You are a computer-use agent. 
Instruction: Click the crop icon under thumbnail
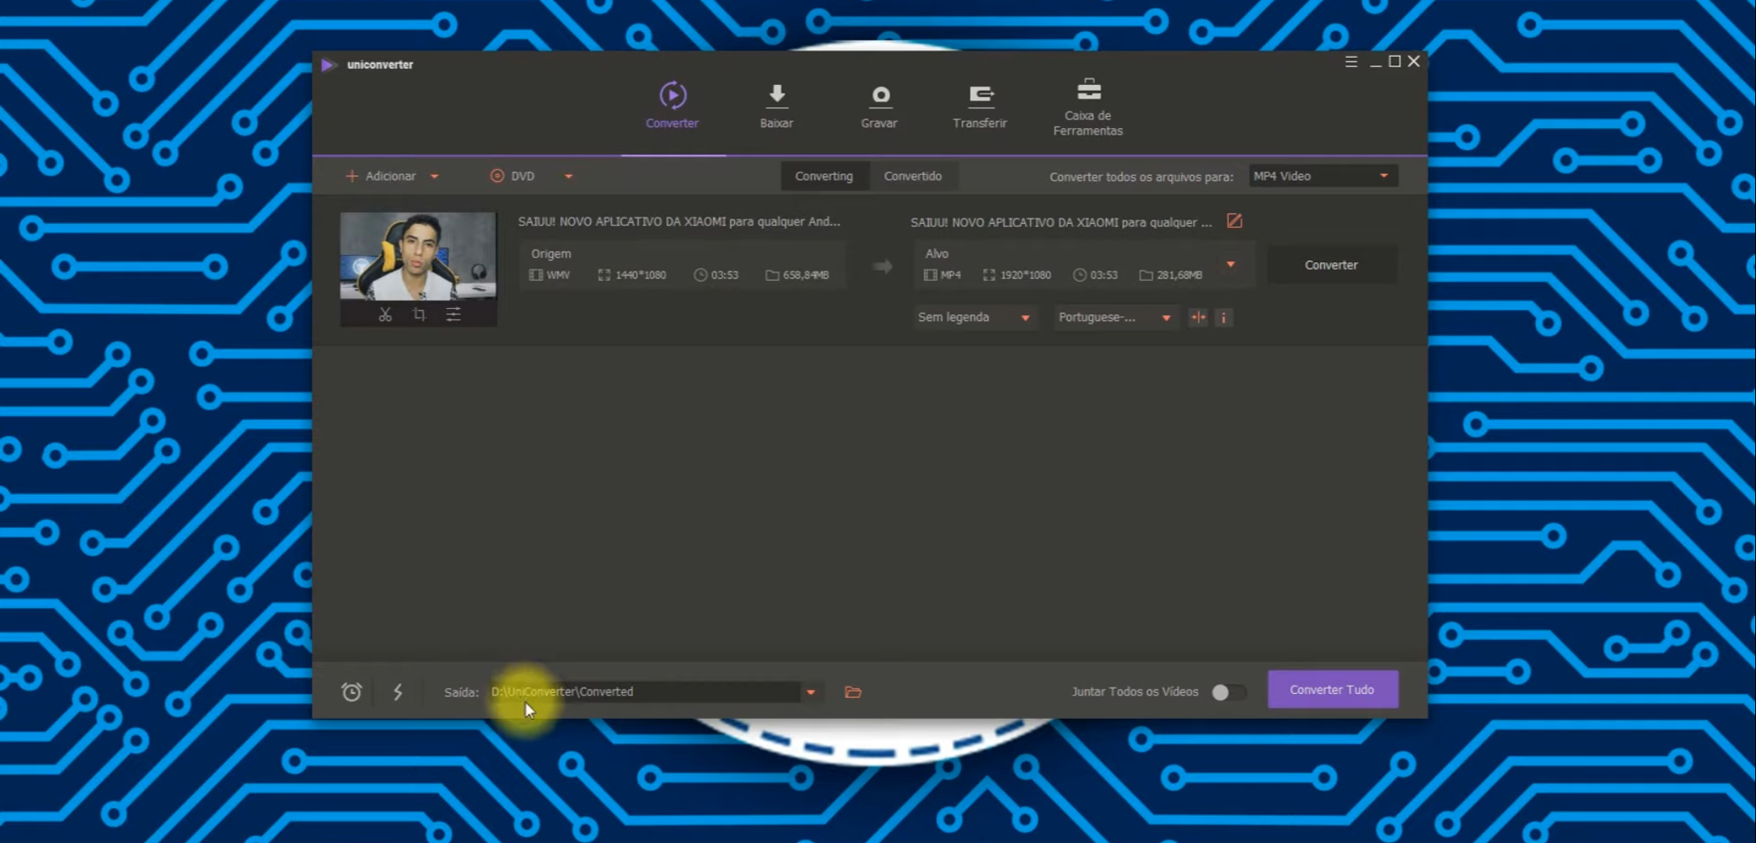[x=419, y=315]
